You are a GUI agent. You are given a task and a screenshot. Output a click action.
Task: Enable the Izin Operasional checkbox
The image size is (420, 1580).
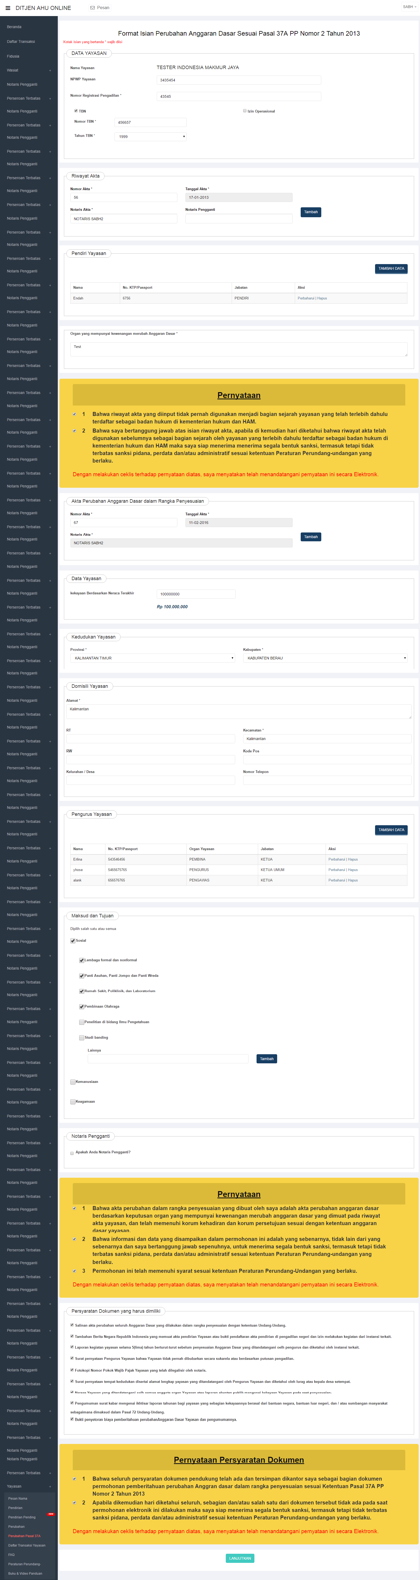tap(245, 111)
